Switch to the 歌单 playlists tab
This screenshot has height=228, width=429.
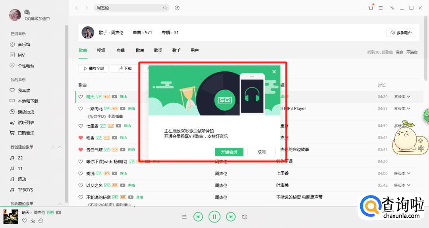(x=140, y=50)
